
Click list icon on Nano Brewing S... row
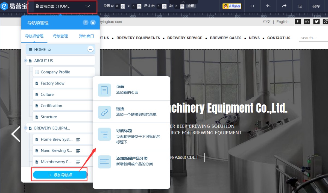pos(78,151)
